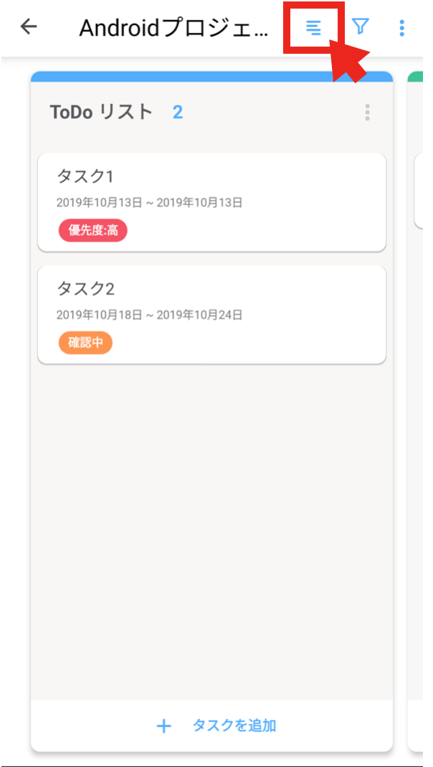Open the タスク1 card

211,202
